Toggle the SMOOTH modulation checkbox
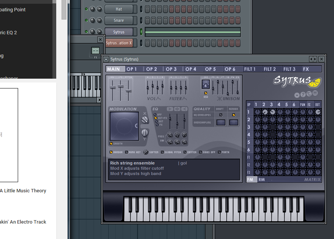Screen dimensions: 334x239 click(111, 144)
